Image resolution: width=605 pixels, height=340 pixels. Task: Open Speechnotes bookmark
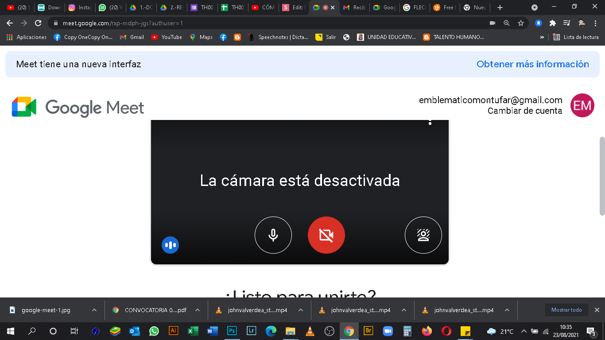[278, 37]
